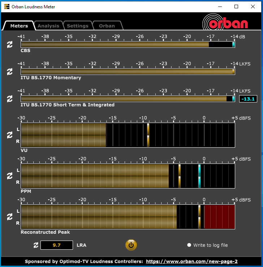
Task: Click the ITU BS.1770 Momentary bar
Action: (128, 72)
